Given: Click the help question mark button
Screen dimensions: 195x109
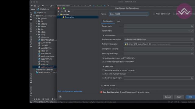Looking at the screenshot, I should (x=60, y=97).
